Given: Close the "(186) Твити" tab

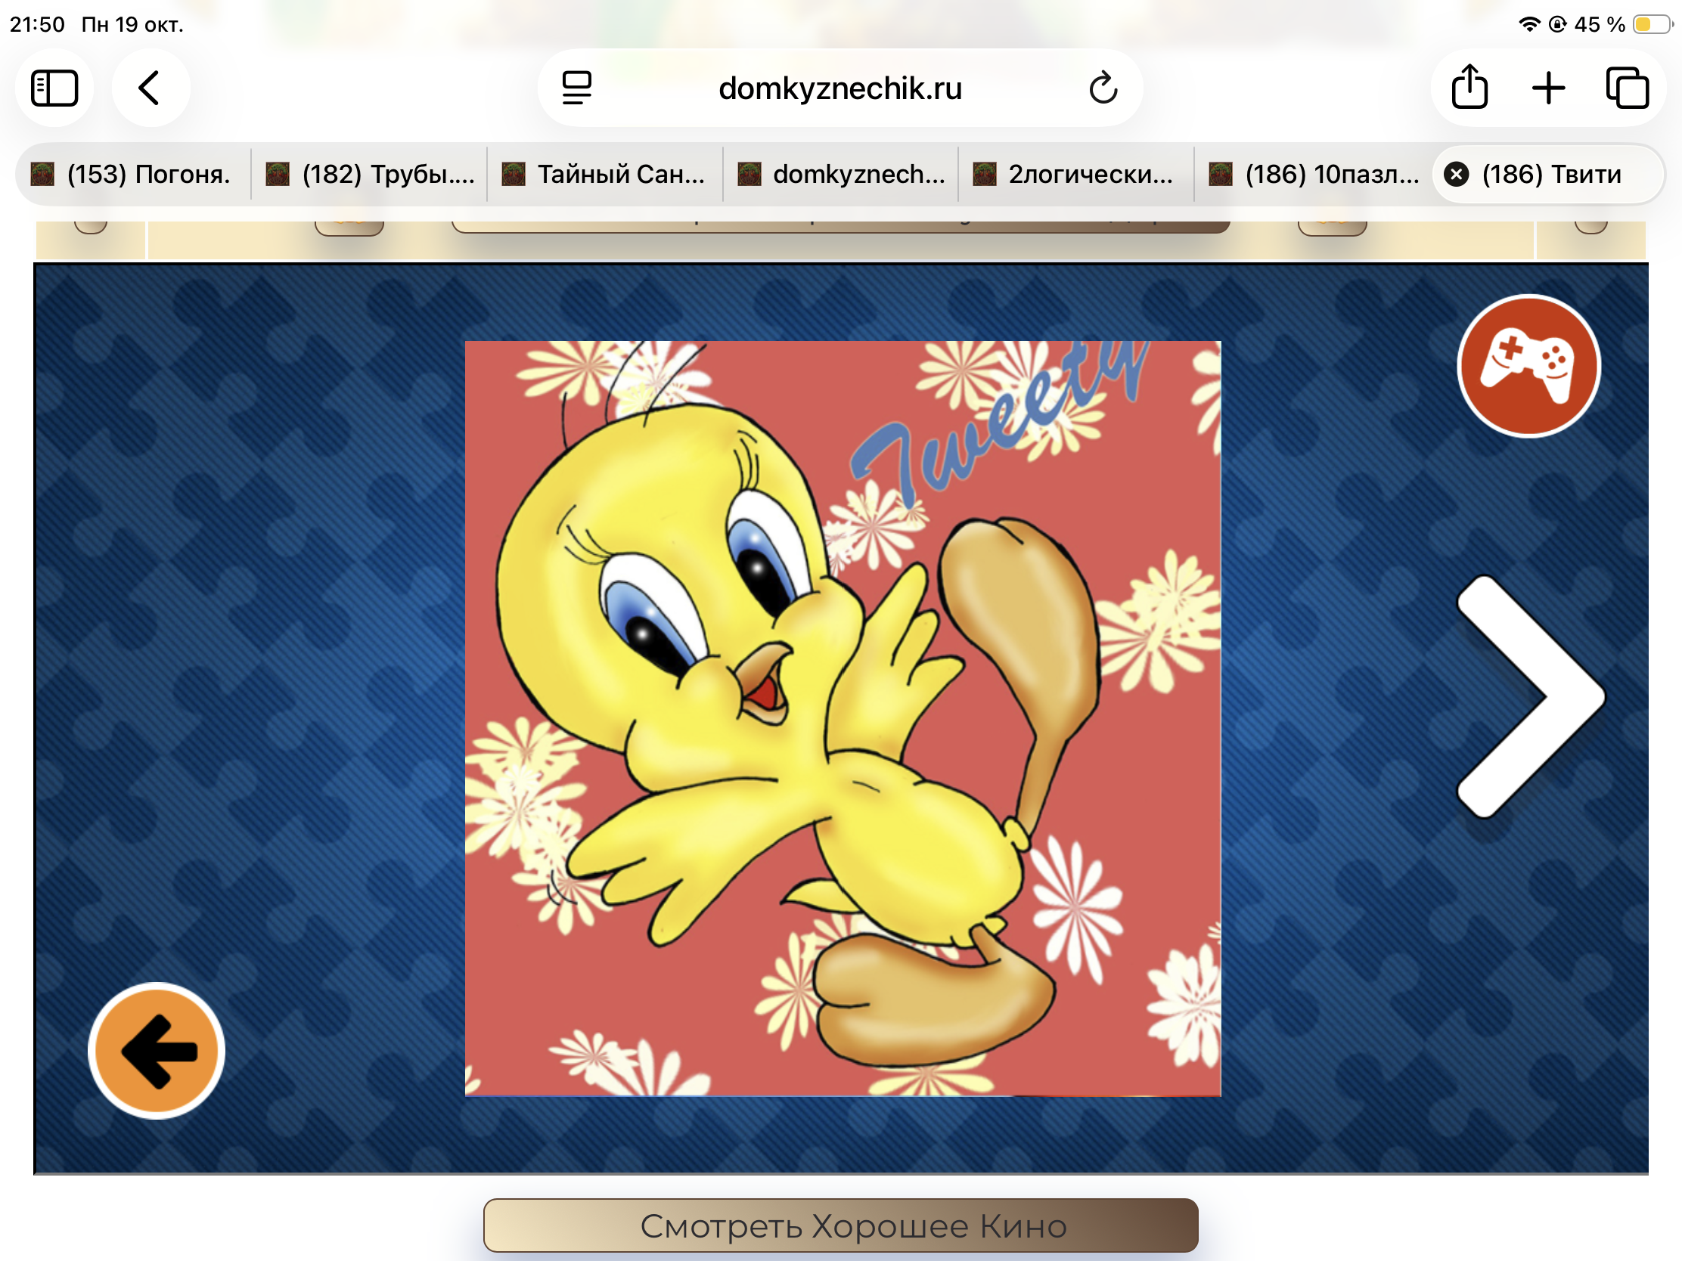Looking at the screenshot, I should tap(1456, 175).
